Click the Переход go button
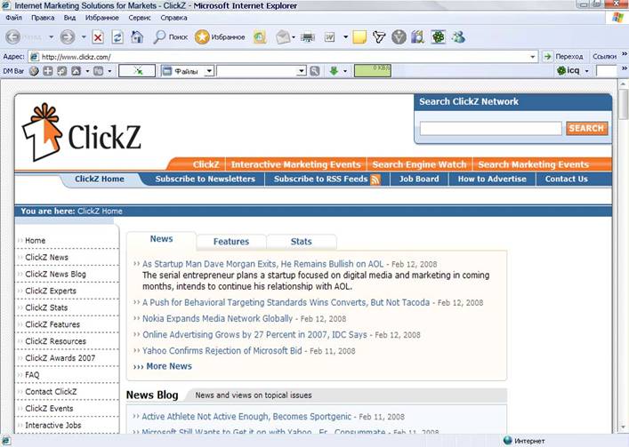 click(564, 57)
